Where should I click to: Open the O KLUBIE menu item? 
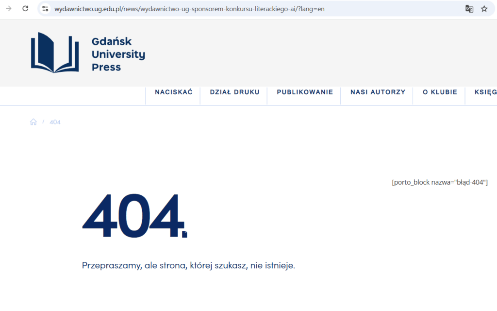click(440, 92)
